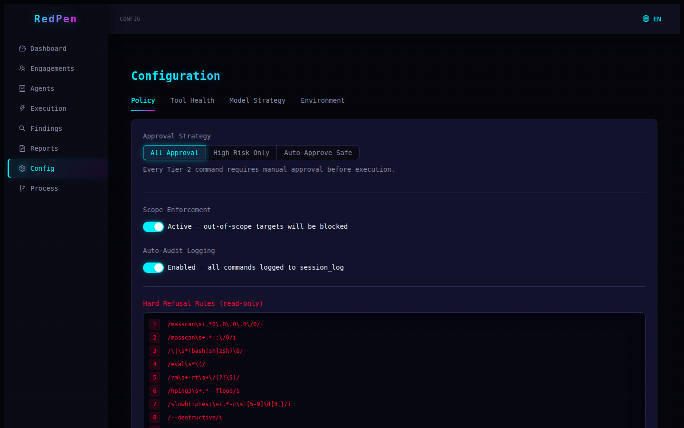The height and width of the screenshot is (428, 684).
Task: Navigate to Execution
Action: [58, 108]
